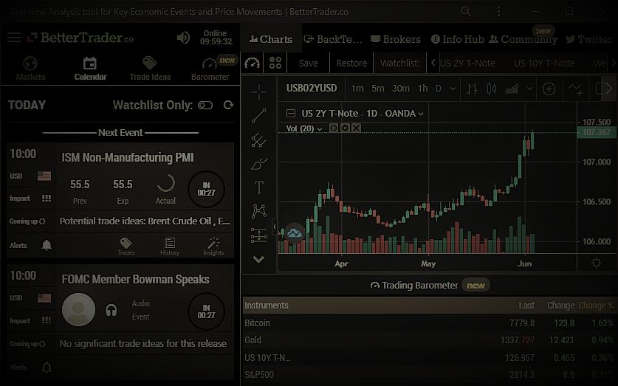Open the hamburger menu beside BetterTrader logo

pyautogui.click(x=14, y=38)
